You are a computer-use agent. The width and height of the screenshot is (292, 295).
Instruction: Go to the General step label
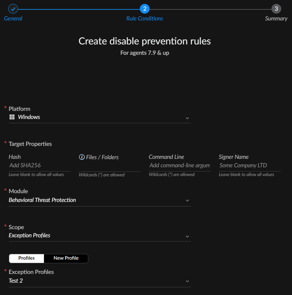click(13, 19)
